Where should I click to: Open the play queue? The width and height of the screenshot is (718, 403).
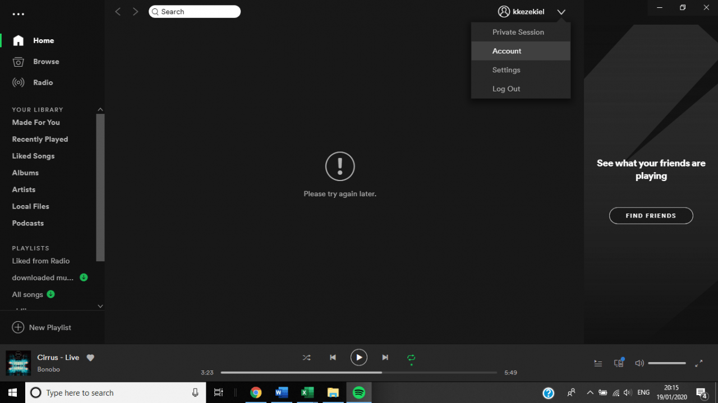(x=598, y=363)
